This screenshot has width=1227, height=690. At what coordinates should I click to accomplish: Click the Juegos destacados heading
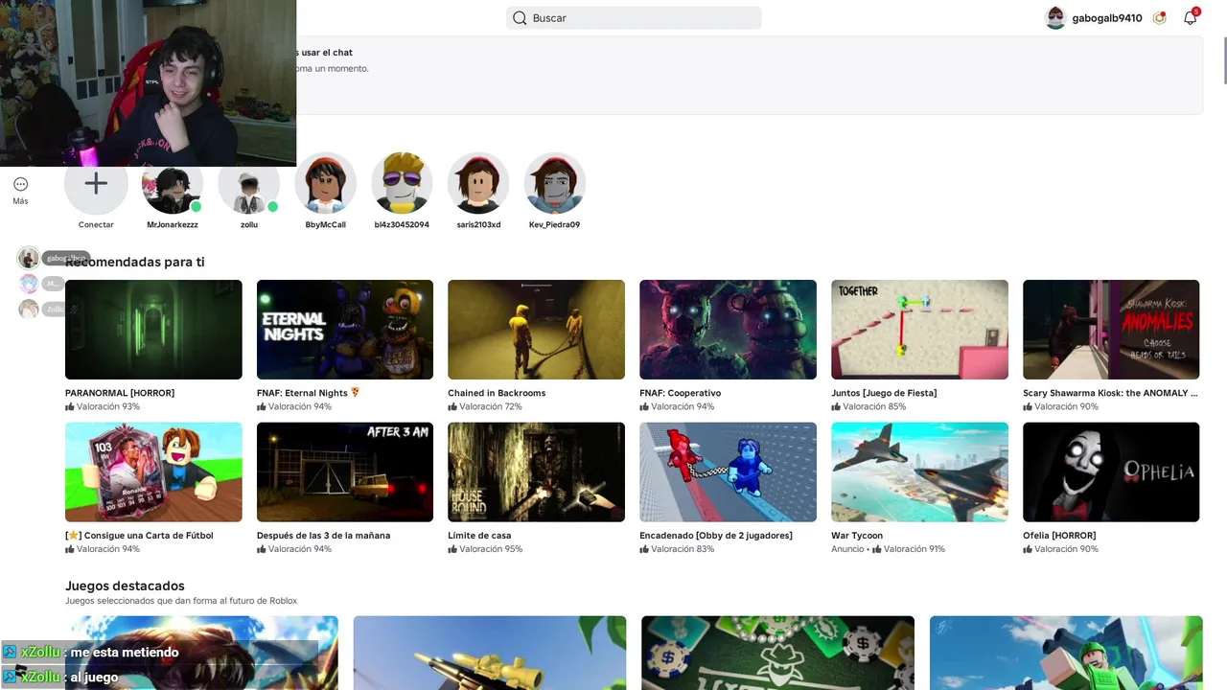[125, 586]
